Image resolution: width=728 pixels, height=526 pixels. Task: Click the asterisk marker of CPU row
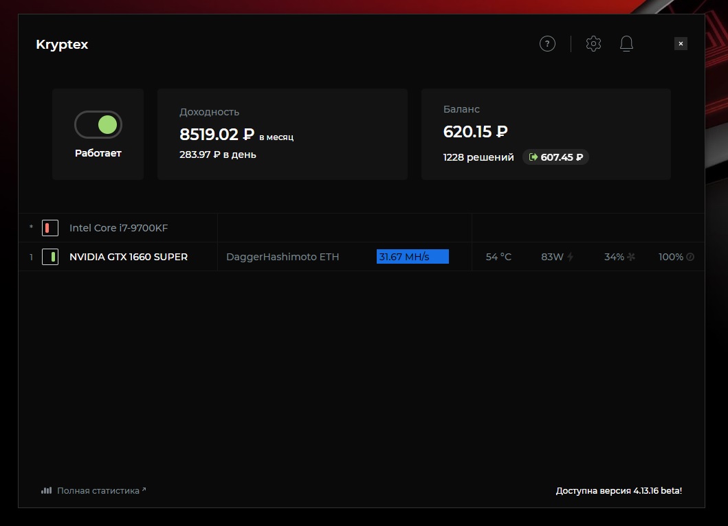point(31,227)
